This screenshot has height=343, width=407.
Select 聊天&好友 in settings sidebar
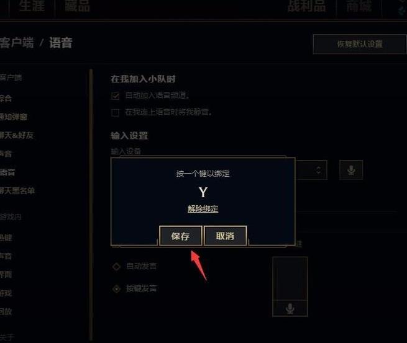click(x=17, y=135)
